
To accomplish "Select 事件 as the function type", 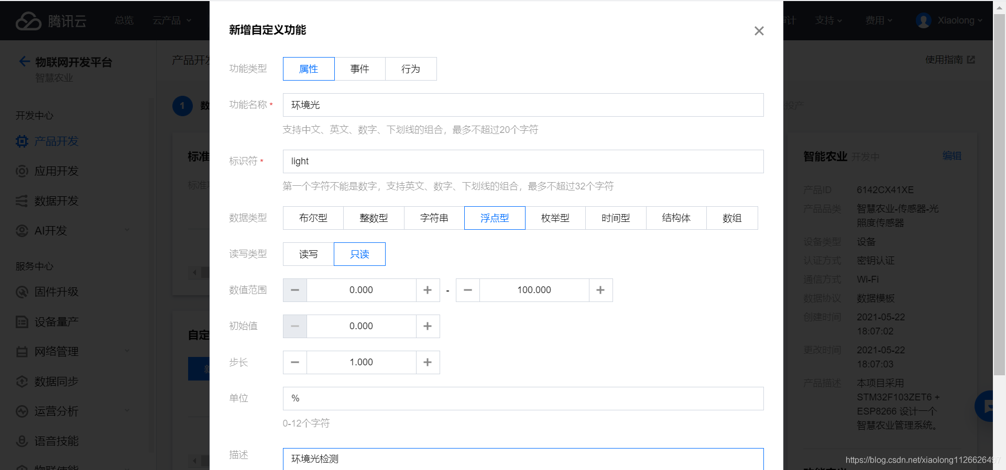I will [x=360, y=69].
